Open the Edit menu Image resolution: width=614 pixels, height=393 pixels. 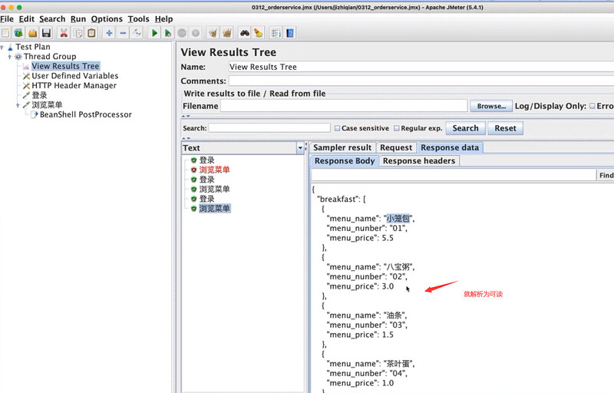point(27,18)
